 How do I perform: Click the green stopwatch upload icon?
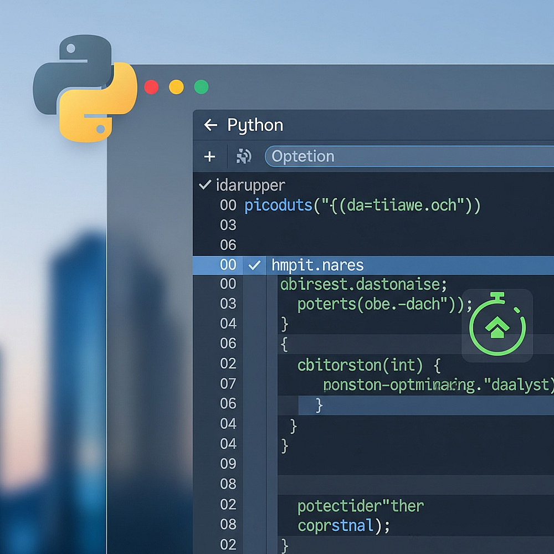[x=497, y=324]
